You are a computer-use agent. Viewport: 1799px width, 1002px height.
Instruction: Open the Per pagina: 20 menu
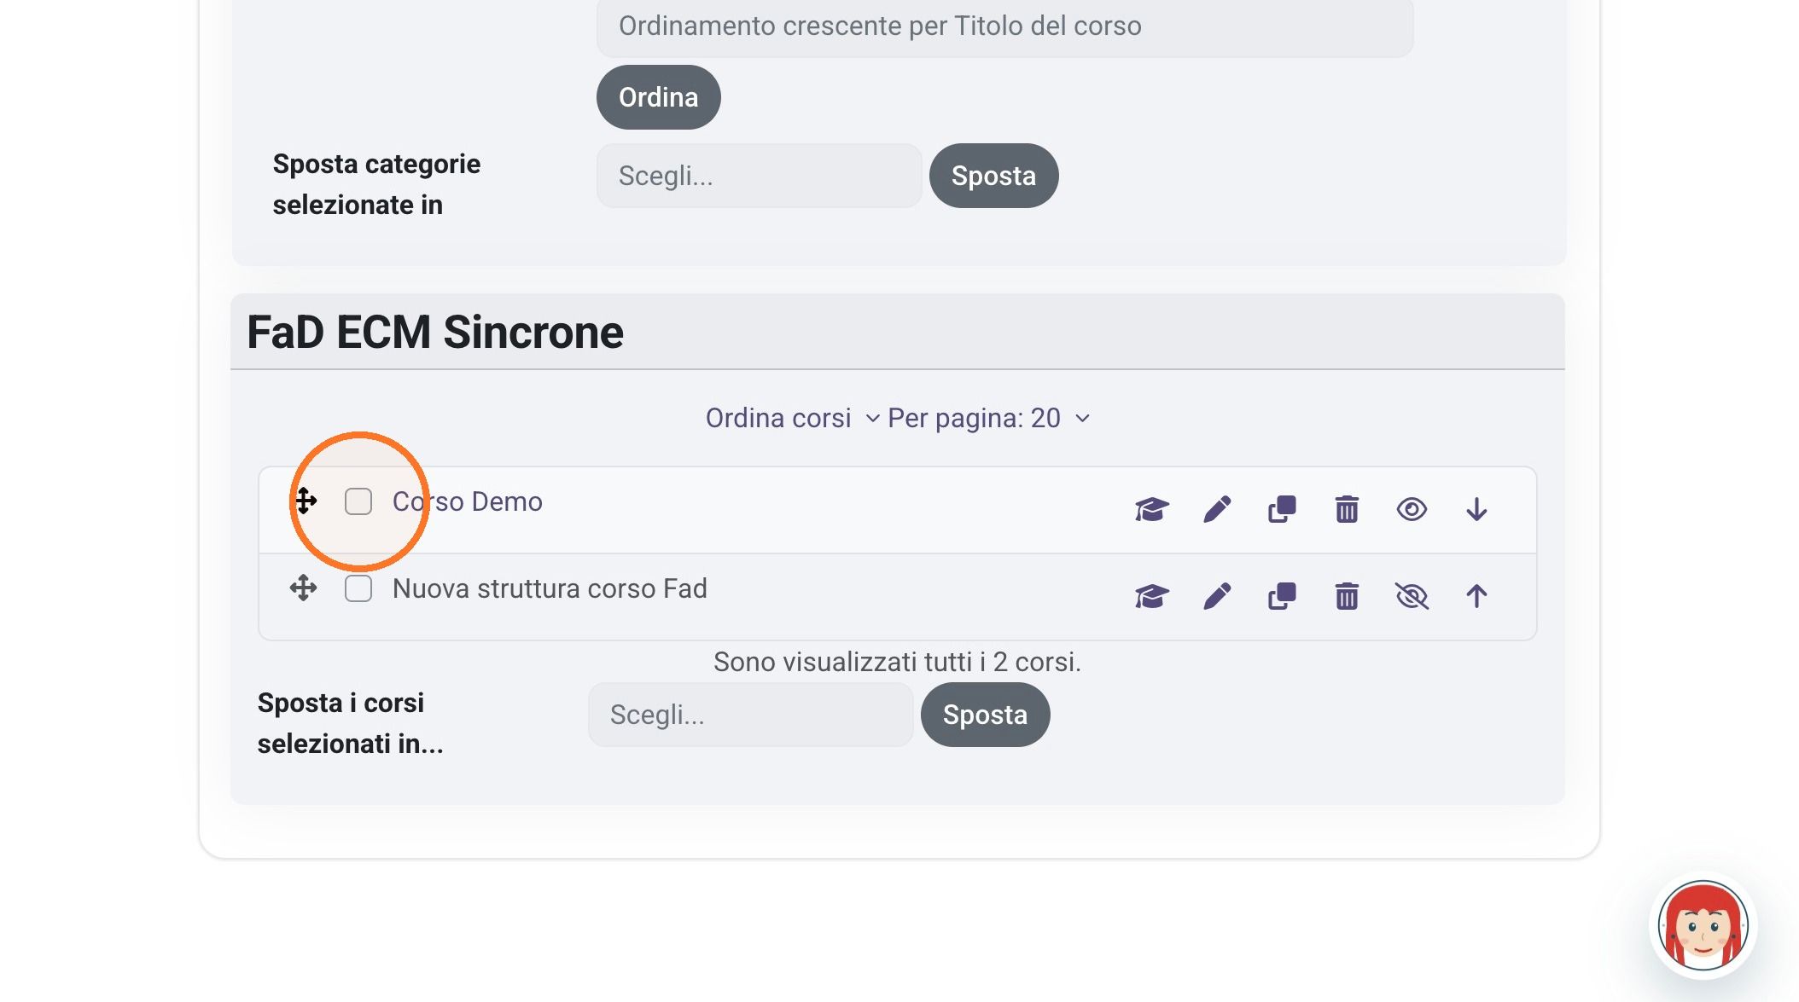[x=989, y=418]
